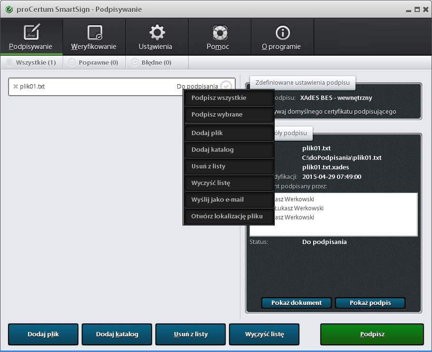Viewport: 432px width, 352px height.
Task: Click the Pokaż podpis button
Action: [x=370, y=303]
